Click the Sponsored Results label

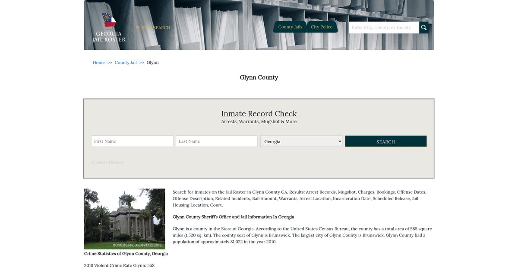(x=107, y=163)
